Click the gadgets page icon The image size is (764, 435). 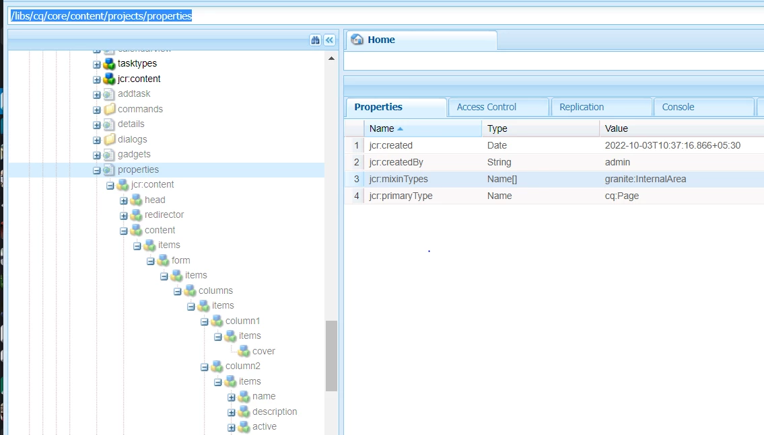pyautogui.click(x=109, y=154)
